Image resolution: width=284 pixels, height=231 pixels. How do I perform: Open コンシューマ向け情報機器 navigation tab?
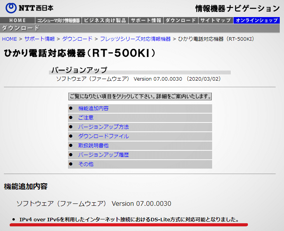[59, 21]
